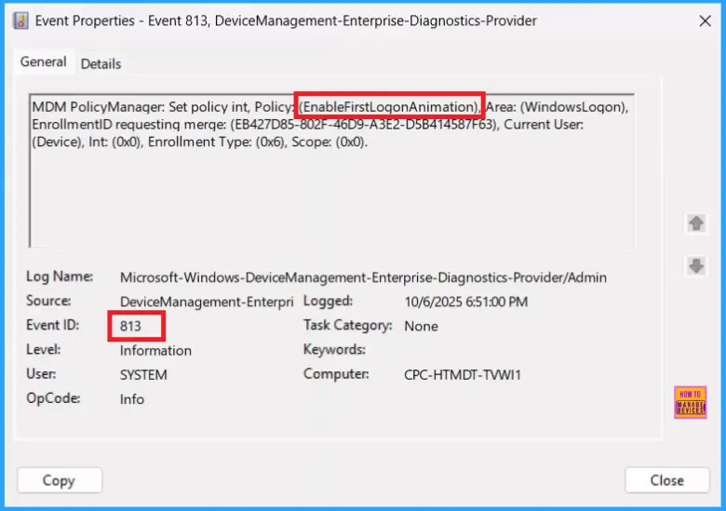
Task: Click the up arrow for previous event
Action: (695, 223)
